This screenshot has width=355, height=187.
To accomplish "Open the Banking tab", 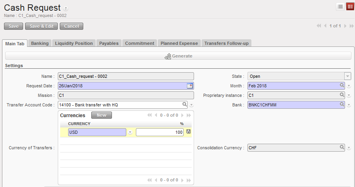I will (x=40, y=43).
